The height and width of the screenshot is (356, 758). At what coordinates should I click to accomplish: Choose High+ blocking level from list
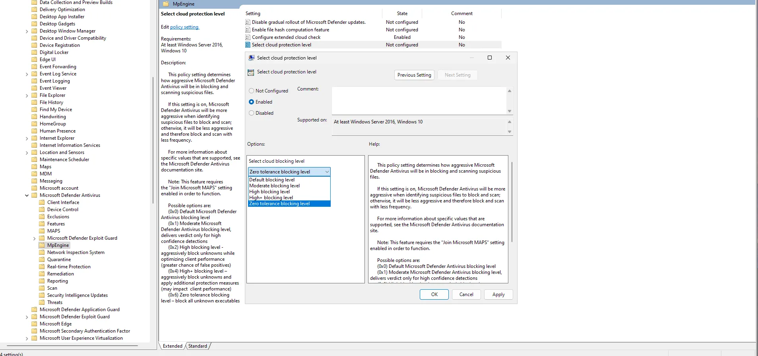click(271, 198)
